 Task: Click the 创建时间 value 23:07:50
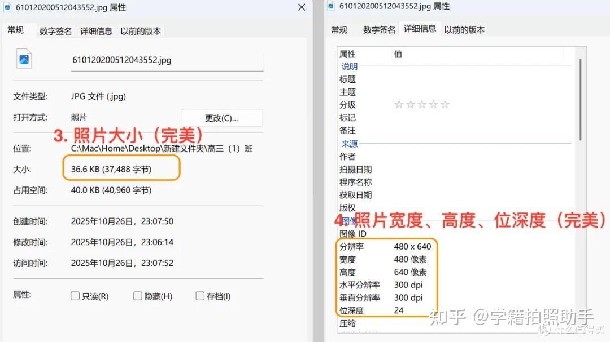(122, 221)
